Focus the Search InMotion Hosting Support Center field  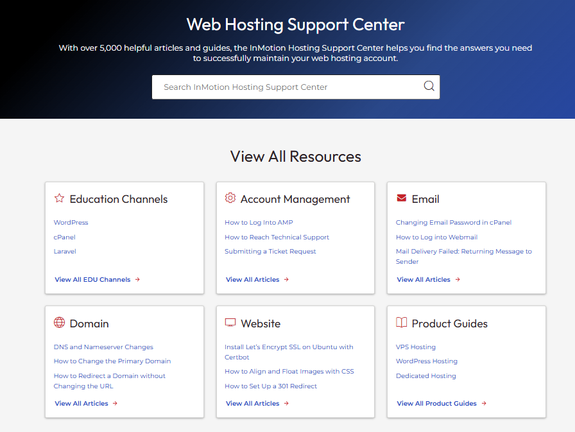296,87
